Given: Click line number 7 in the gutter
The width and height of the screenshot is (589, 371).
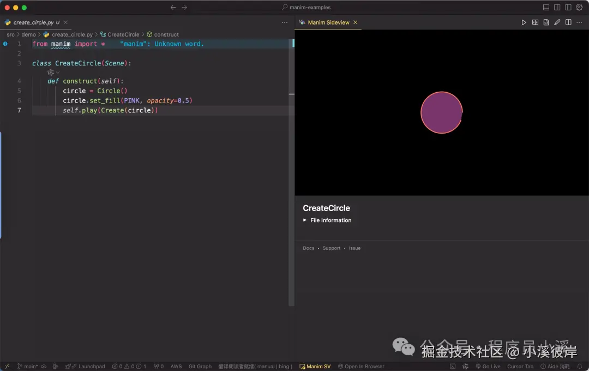Looking at the screenshot, I should [x=19, y=110].
